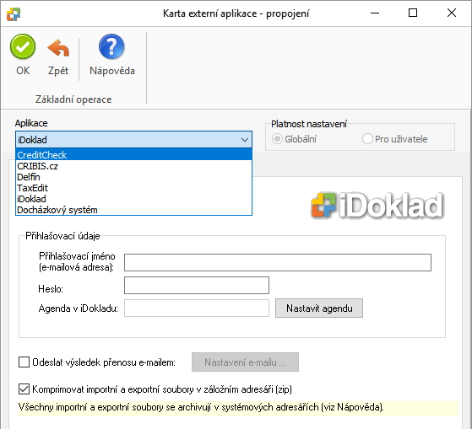Minimize the Karta externí aplikace window

click(x=375, y=13)
